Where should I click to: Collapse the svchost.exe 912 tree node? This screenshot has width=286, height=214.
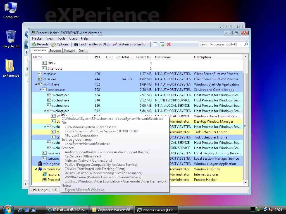[45, 111]
